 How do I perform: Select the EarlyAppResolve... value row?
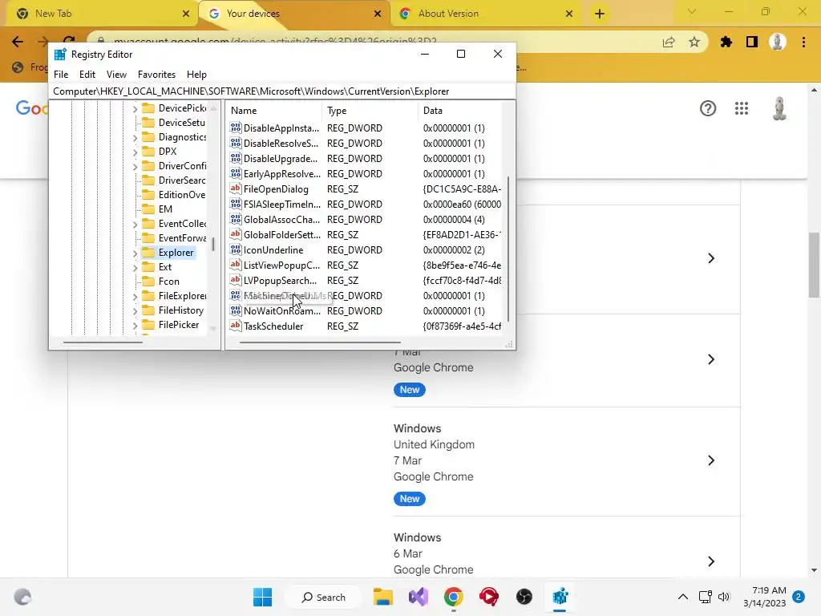pos(366,174)
